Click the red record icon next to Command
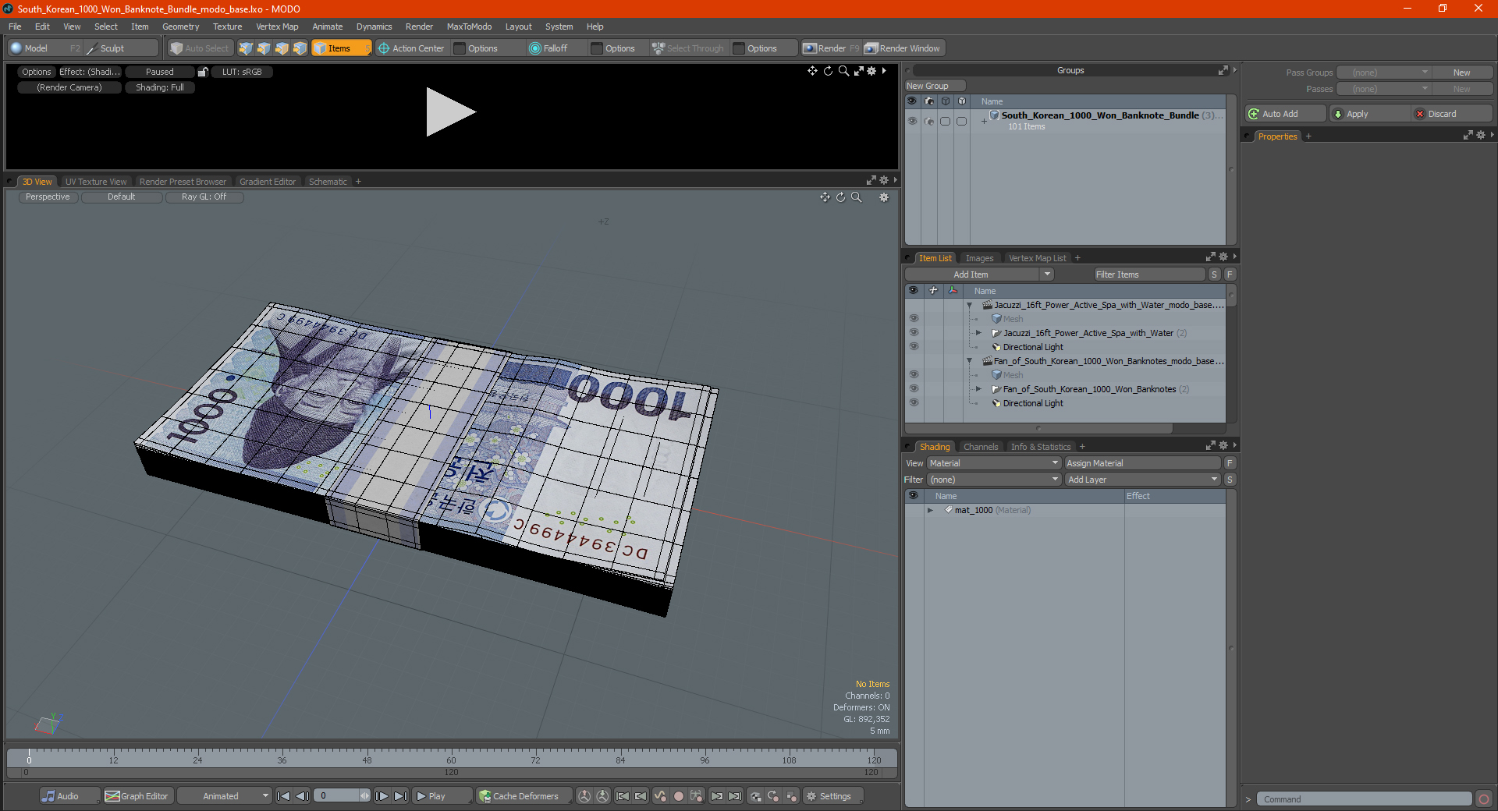Viewport: 1498px width, 811px height. (x=1484, y=799)
